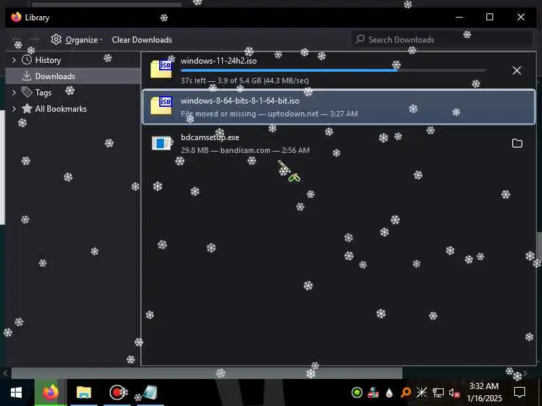542x406 pixels.
Task: Open containing folder for bdcamsetup.exe
Action: click(517, 143)
